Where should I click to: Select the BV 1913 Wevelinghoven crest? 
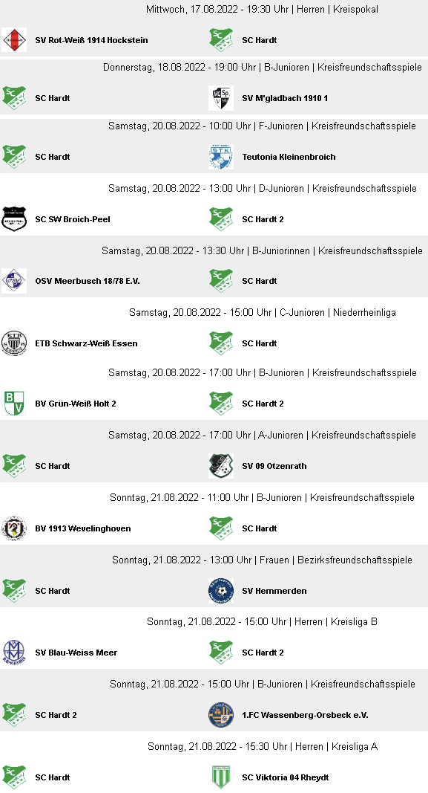tap(14, 528)
